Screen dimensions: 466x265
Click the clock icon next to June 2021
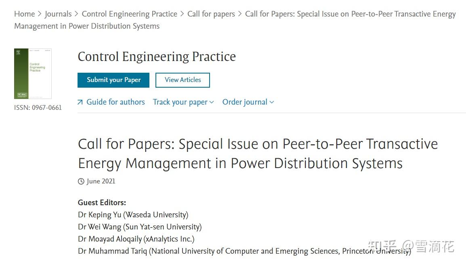point(81,181)
